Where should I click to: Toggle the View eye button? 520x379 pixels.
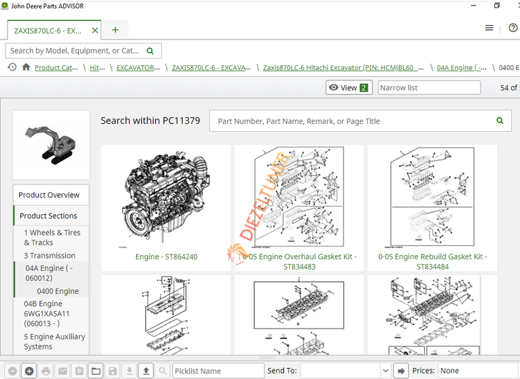(349, 88)
